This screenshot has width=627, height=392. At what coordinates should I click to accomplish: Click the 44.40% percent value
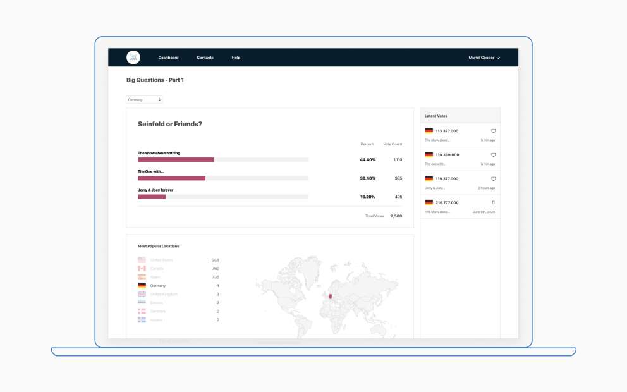tap(367, 159)
